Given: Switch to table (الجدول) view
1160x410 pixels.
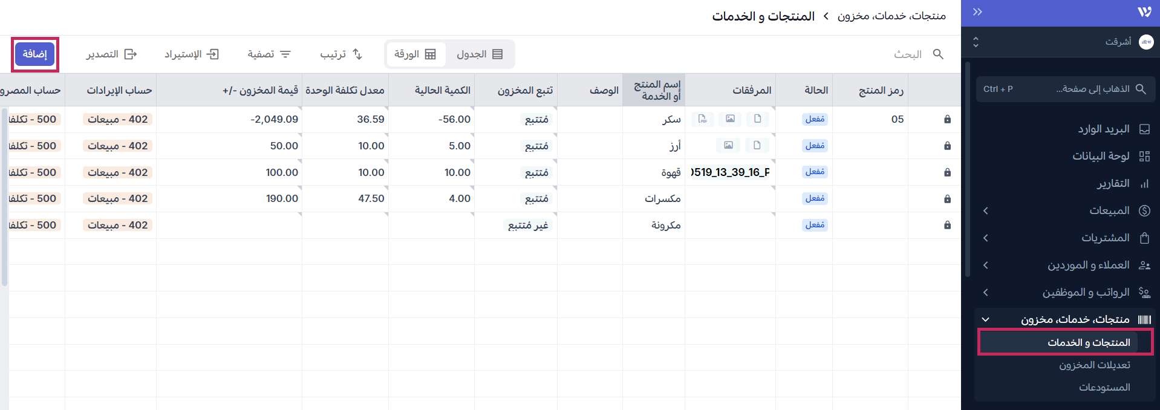Looking at the screenshot, I should click(x=480, y=54).
